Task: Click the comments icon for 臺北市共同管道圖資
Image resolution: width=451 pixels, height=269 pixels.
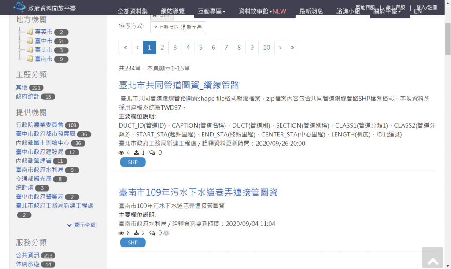Action: (152, 153)
